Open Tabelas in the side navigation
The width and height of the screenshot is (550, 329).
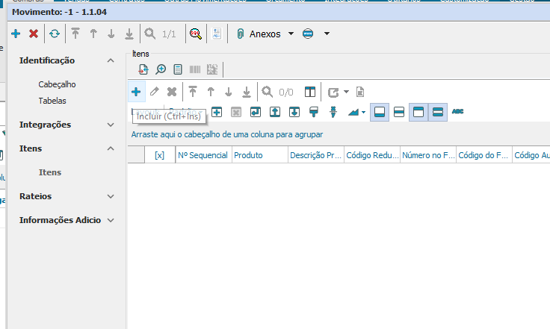click(x=52, y=101)
